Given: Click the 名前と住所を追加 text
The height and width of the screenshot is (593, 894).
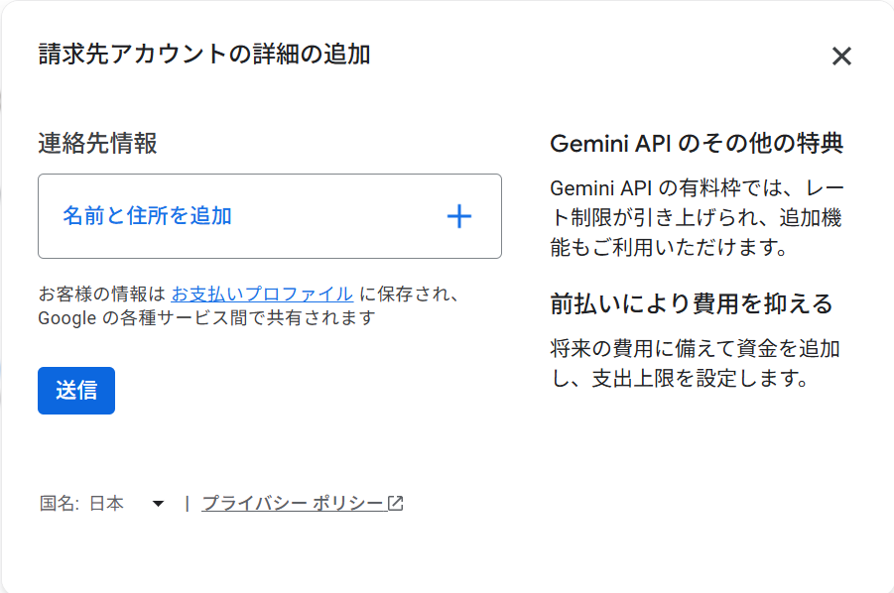Looking at the screenshot, I should click(147, 216).
